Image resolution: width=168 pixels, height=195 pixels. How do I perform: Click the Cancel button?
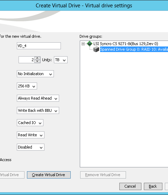point(130,186)
